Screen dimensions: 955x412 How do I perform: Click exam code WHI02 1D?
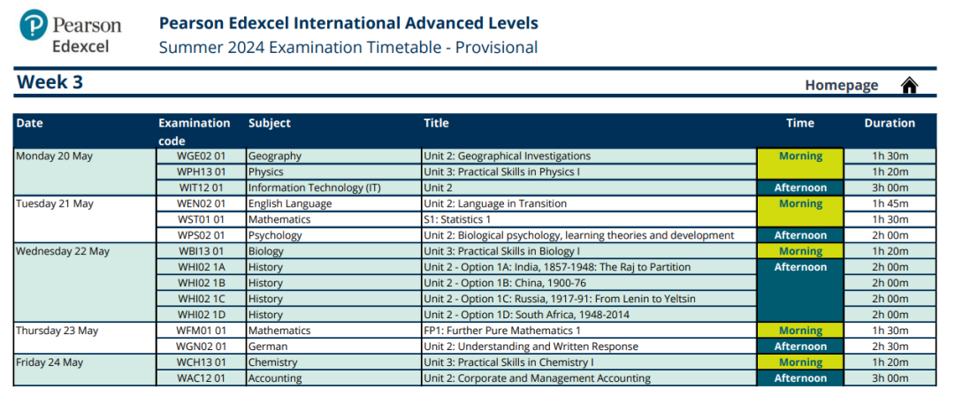[x=201, y=314]
